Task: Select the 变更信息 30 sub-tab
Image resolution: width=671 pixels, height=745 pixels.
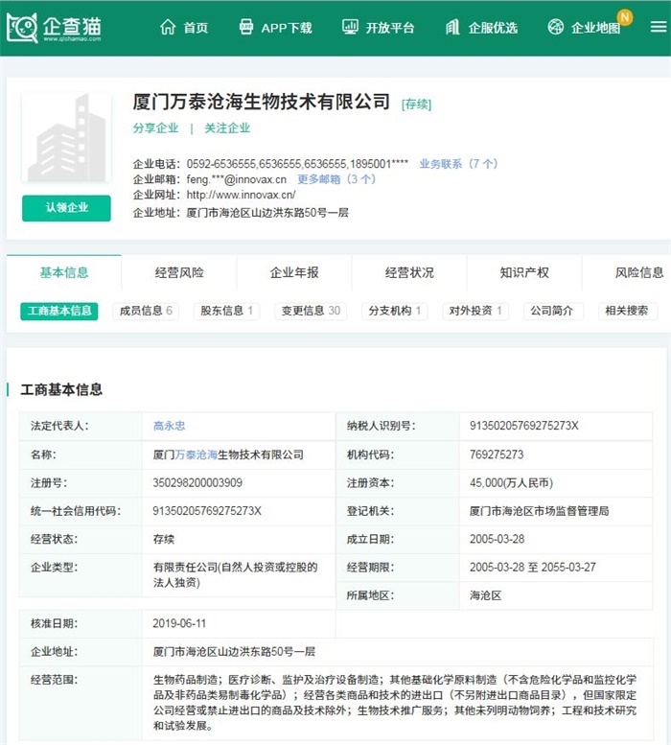Action: tap(310, 311)
